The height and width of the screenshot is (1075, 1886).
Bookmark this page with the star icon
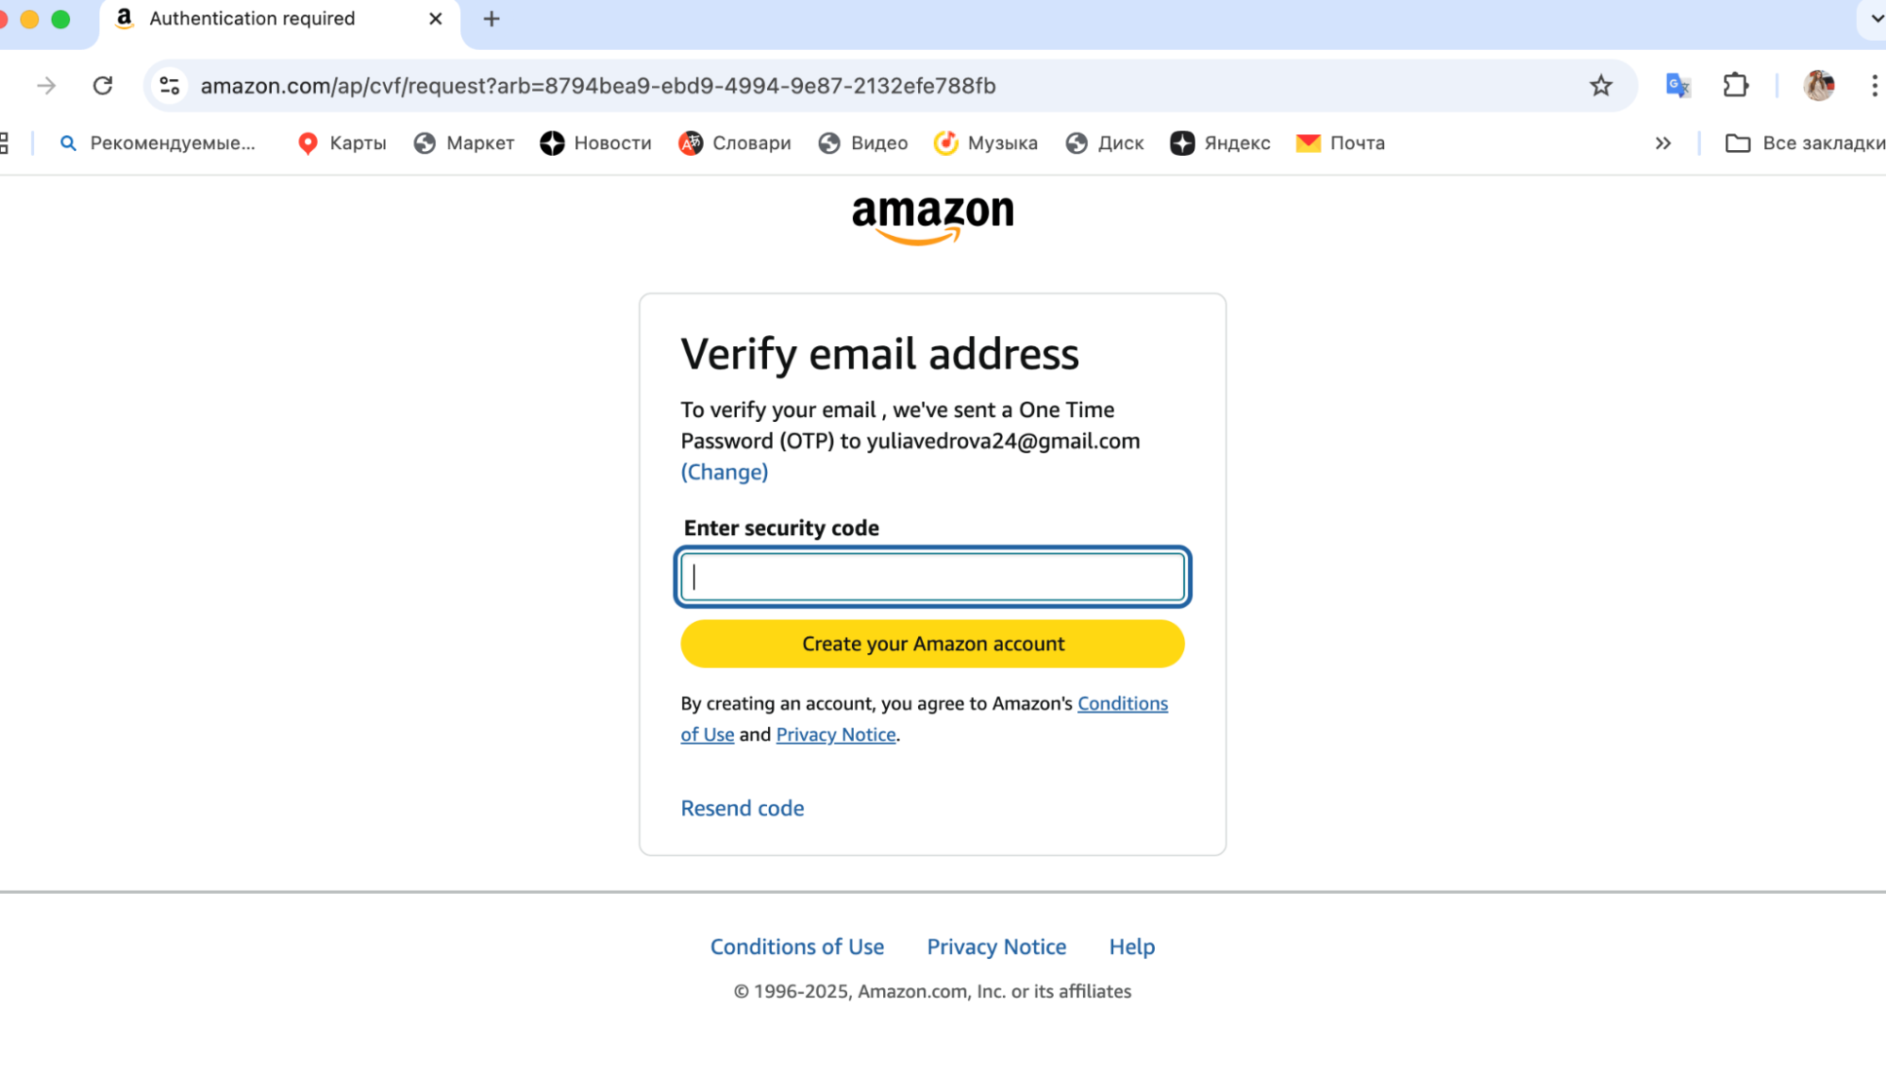[1601, 86]
